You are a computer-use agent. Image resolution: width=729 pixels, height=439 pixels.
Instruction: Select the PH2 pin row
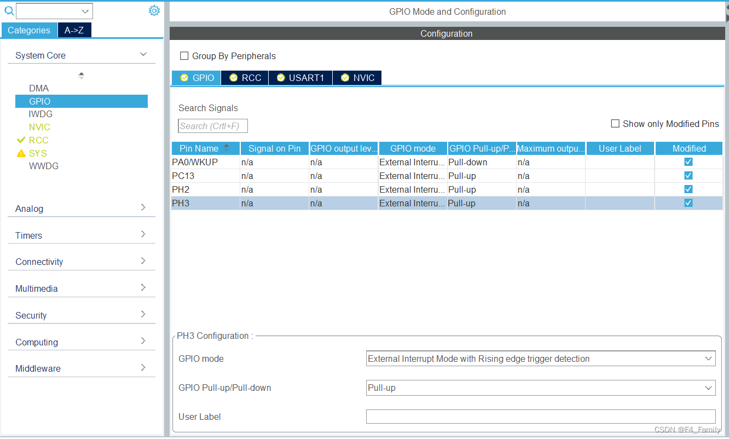pyautogui.click(x=447, y=189)
